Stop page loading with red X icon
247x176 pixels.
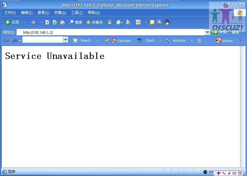[47, 22]
